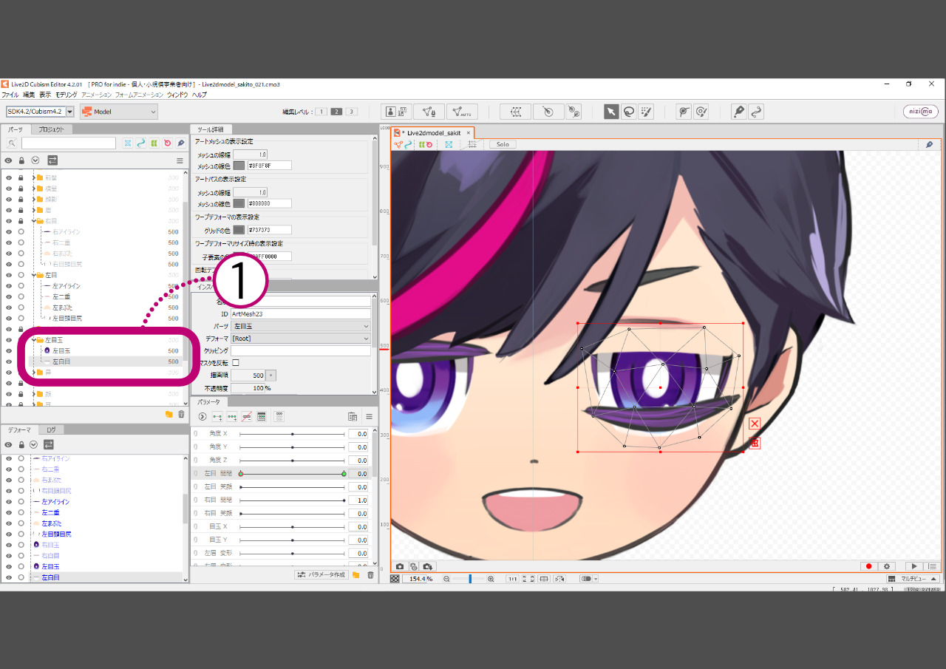Collapse the 左目玉 folder
The image size is (946, 669).
coord(34,339)
